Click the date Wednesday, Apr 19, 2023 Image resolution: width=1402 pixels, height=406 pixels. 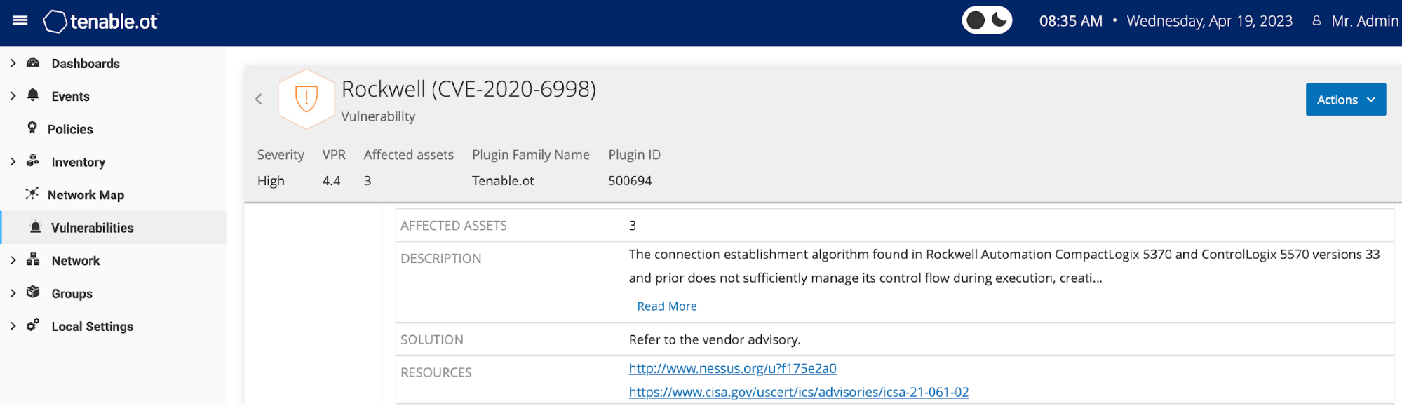pos(1209,21)
